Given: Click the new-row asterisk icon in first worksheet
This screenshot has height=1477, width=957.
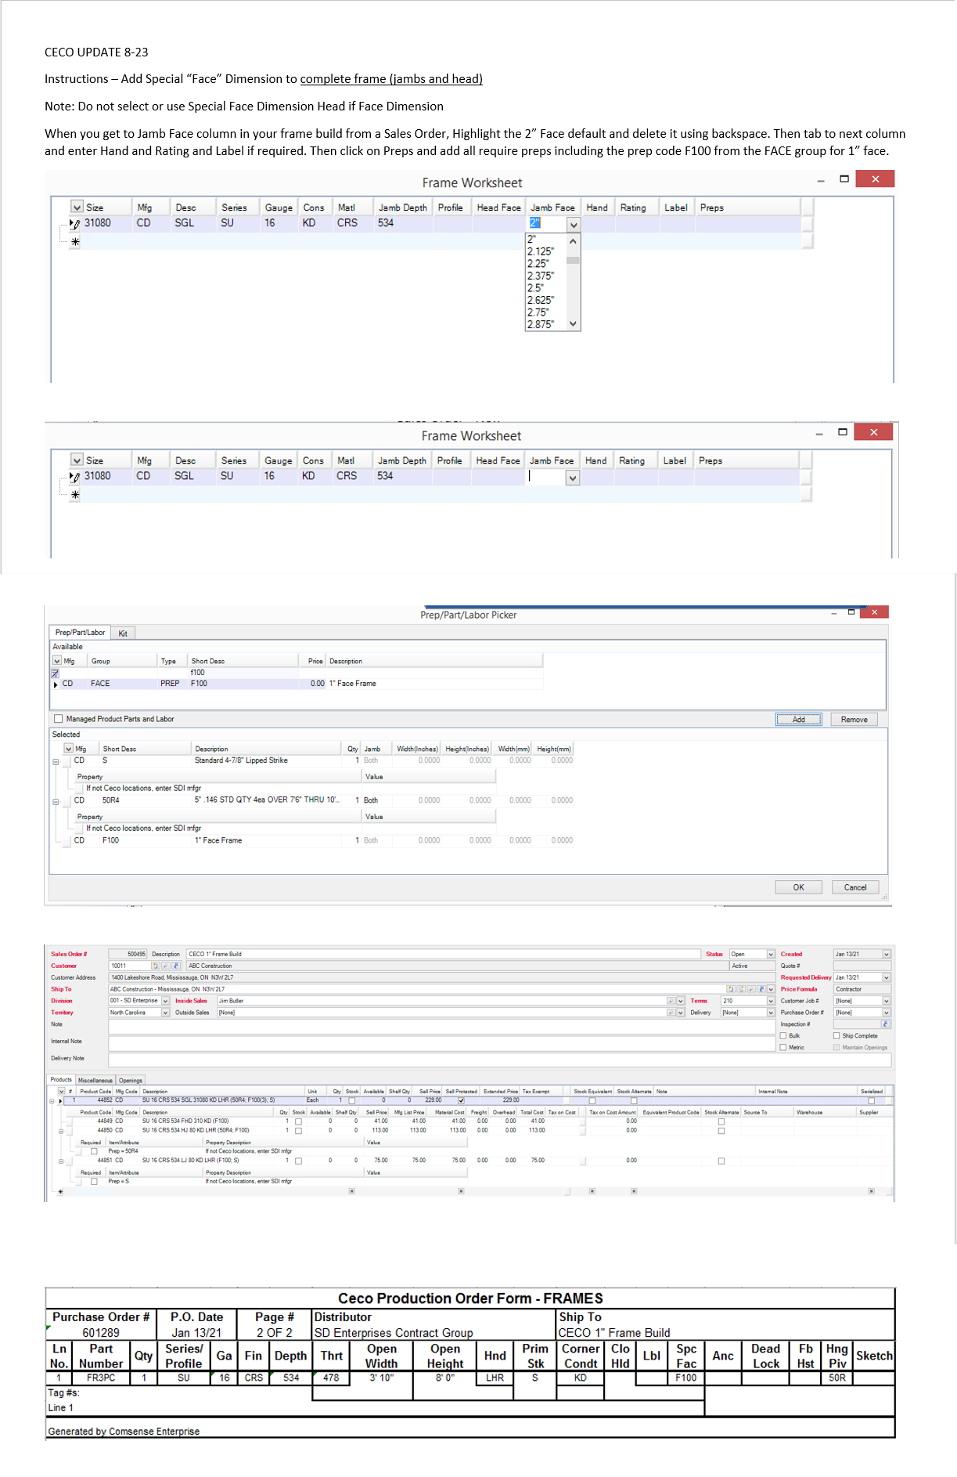Looking at the screenshot, I should click(75, 242).
